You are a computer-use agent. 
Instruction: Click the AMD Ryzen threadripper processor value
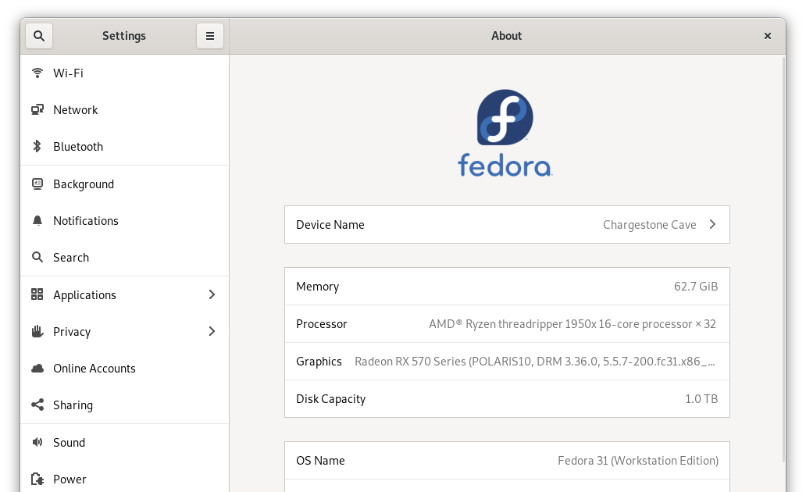tap(572, 324)
